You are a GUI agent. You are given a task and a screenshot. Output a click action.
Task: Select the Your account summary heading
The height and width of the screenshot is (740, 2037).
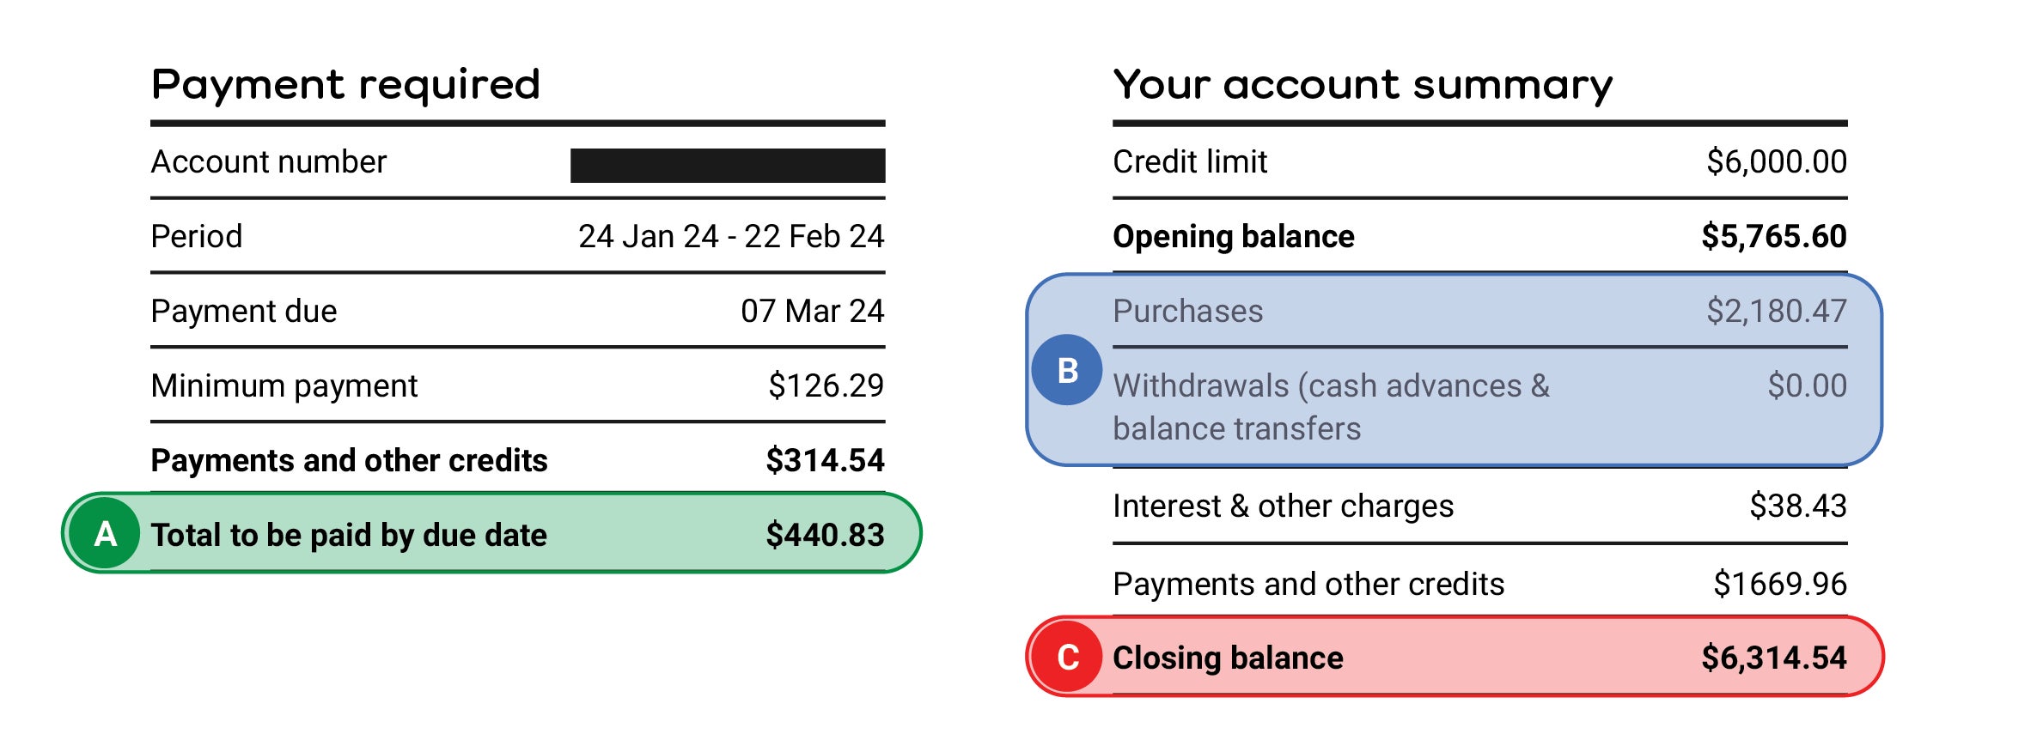pos(1363,85)
